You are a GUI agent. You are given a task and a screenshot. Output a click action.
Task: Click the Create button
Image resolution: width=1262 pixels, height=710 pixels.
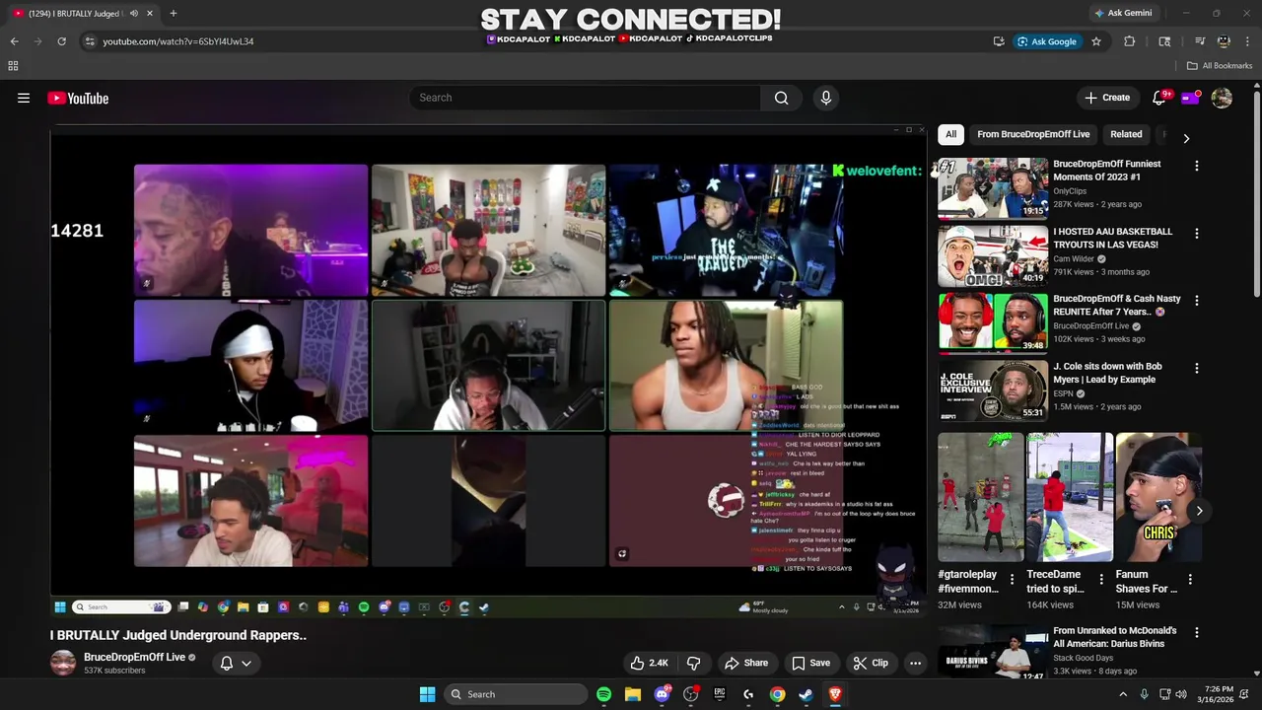[1107, 98]
